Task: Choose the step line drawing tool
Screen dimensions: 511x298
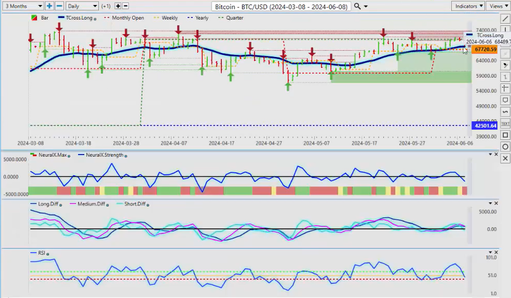Action: click(x=505, y=77)
